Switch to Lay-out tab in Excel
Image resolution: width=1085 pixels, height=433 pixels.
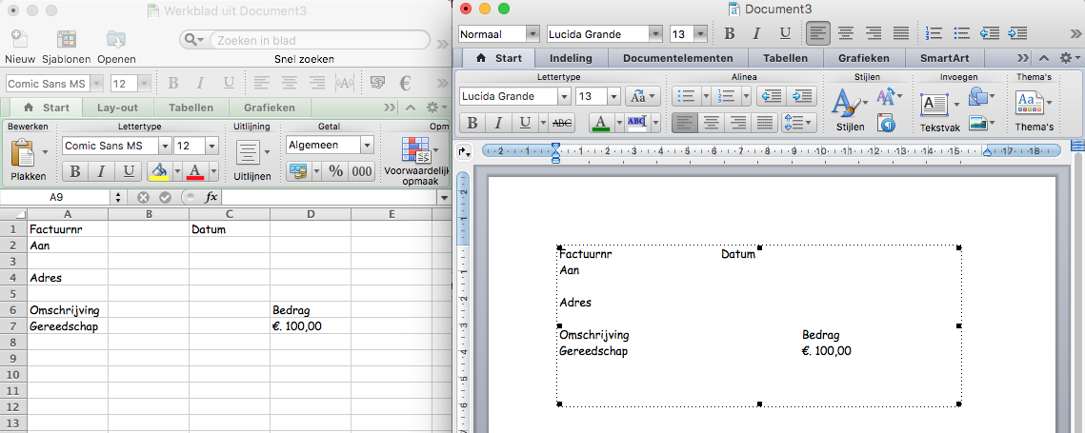(x=117, y=108)
